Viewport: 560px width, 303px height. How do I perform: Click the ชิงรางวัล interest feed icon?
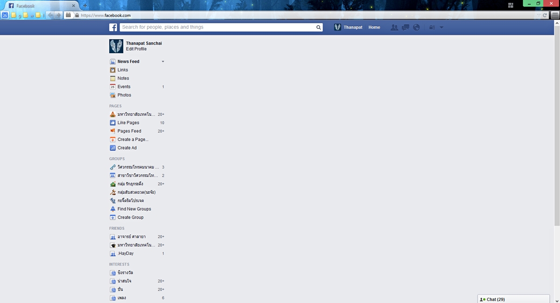pos(112,273)
